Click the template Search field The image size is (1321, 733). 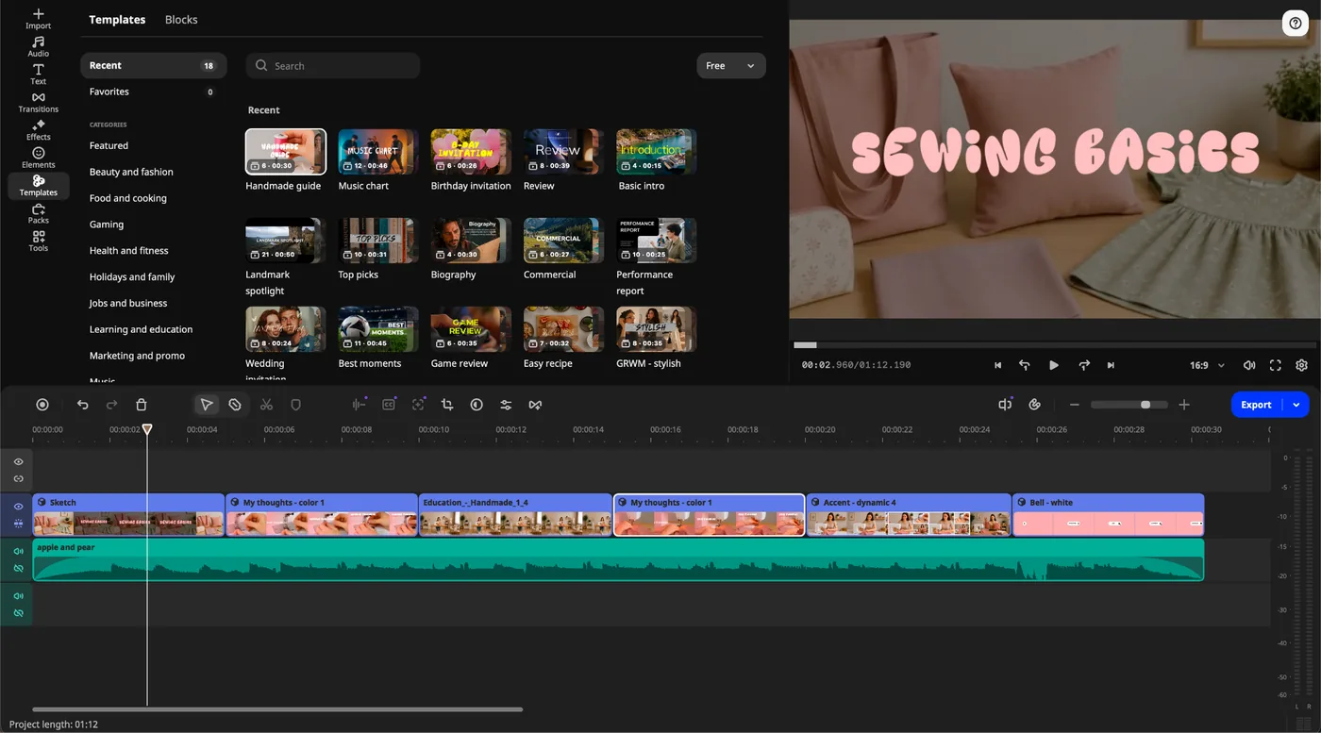[x=333, y=66]
